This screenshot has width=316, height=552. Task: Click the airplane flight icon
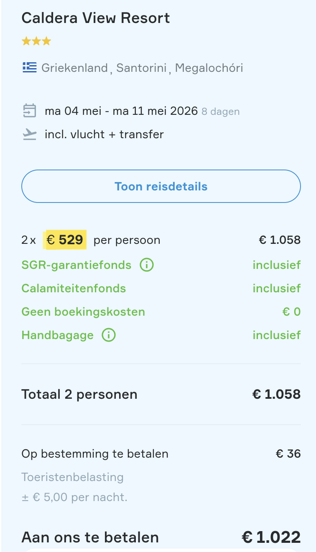29,134
